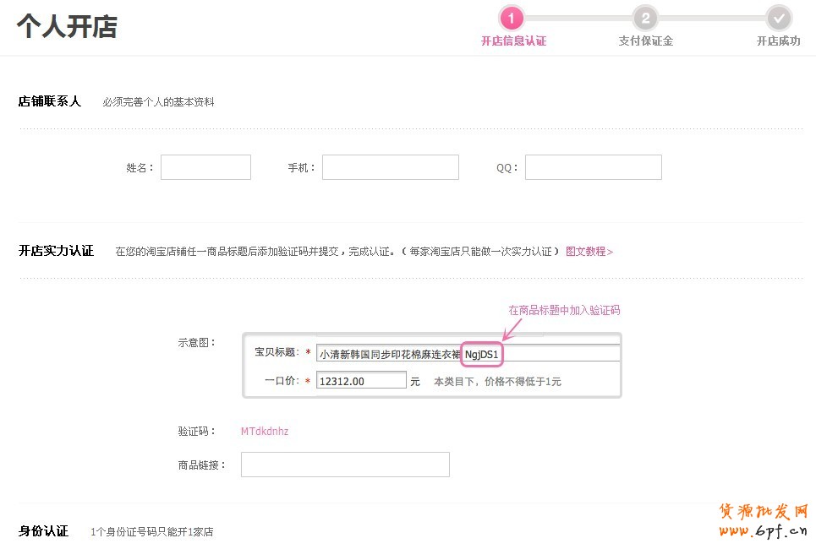
Task: Click the 商品链接 product link field
Action: pyautogui.click(x=345, y=465)
